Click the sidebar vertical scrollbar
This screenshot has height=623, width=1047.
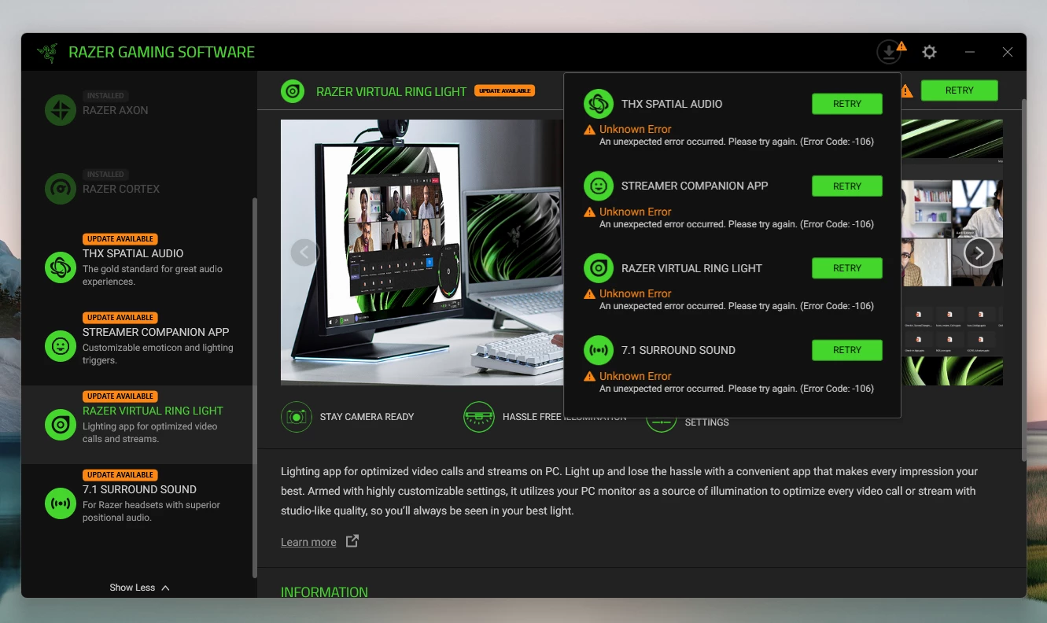coord(254,388)
